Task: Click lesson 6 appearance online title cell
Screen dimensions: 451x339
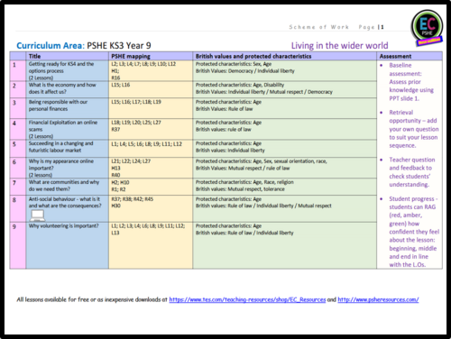Action: tap(67, 168)
